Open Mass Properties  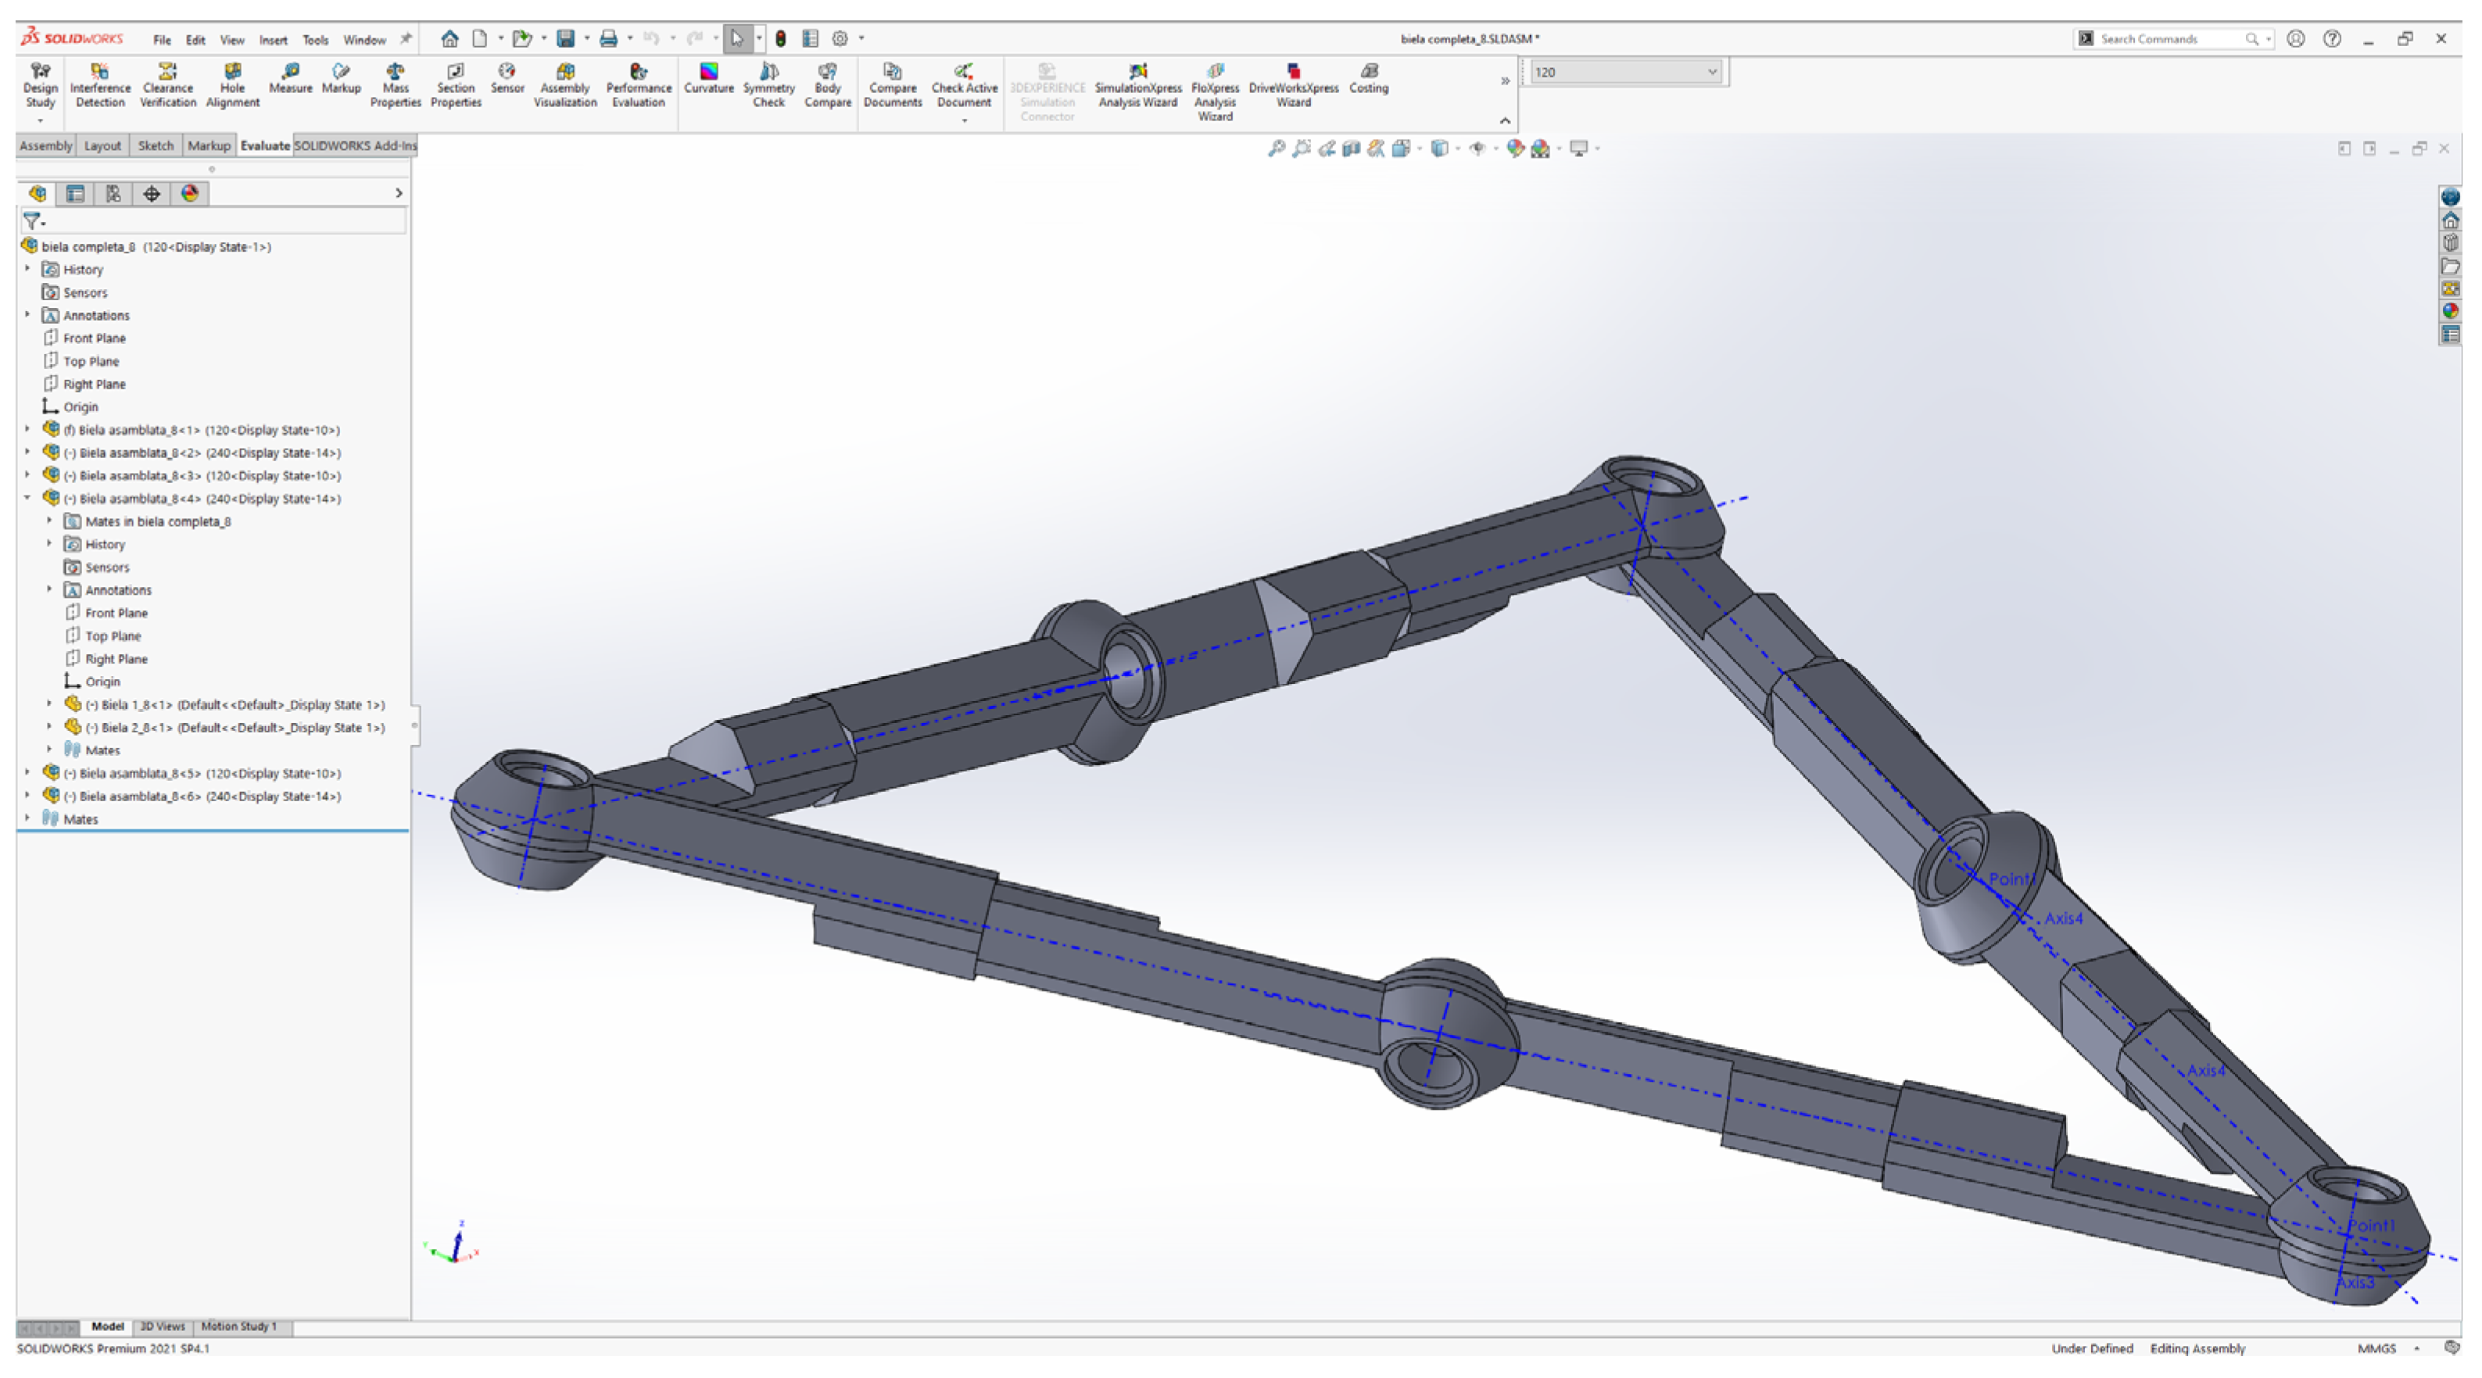395,86
